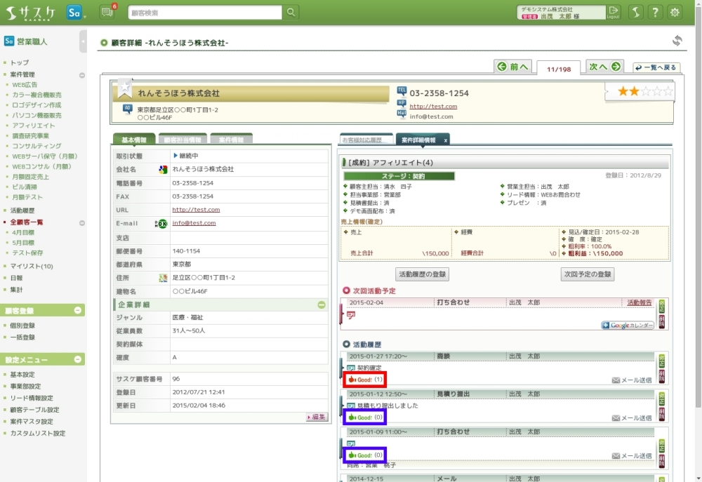Switch to the 案件情報 tab
Image resolution: width=702 pixels, height=482 pixels.
[231, 140]
